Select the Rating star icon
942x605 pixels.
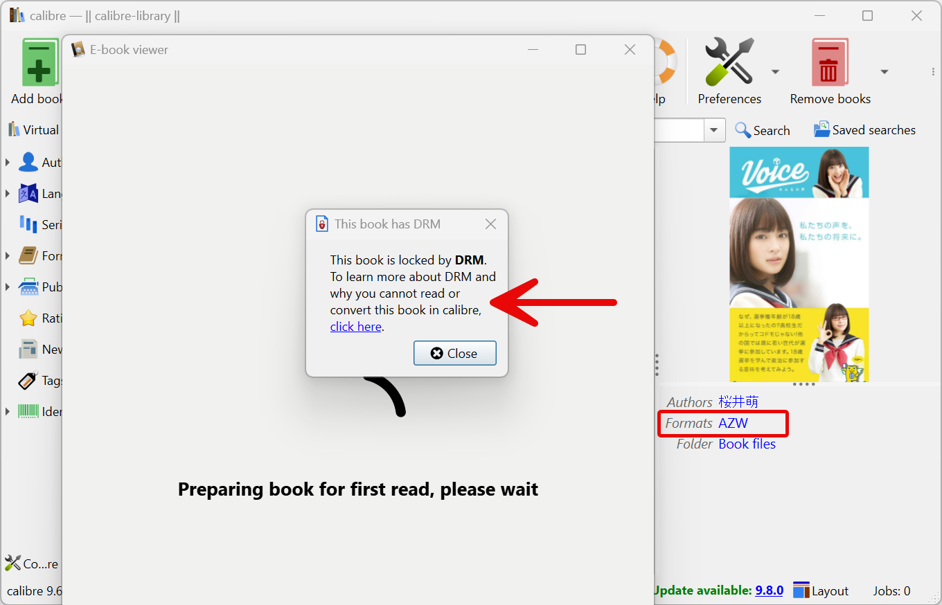click(x=28, y=318)
